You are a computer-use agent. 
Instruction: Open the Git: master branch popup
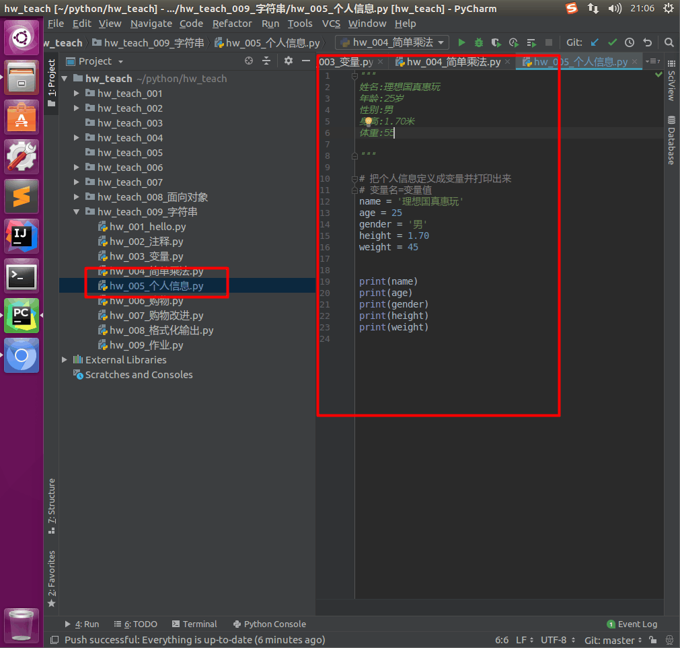613,640
